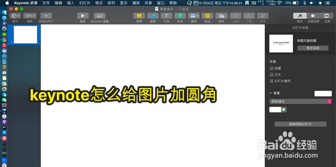
Task: Click the volume menu bar icon
Action: coord(311,3)
